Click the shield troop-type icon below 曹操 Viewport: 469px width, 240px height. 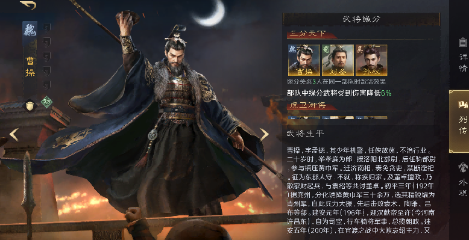[x=30, y=106]
